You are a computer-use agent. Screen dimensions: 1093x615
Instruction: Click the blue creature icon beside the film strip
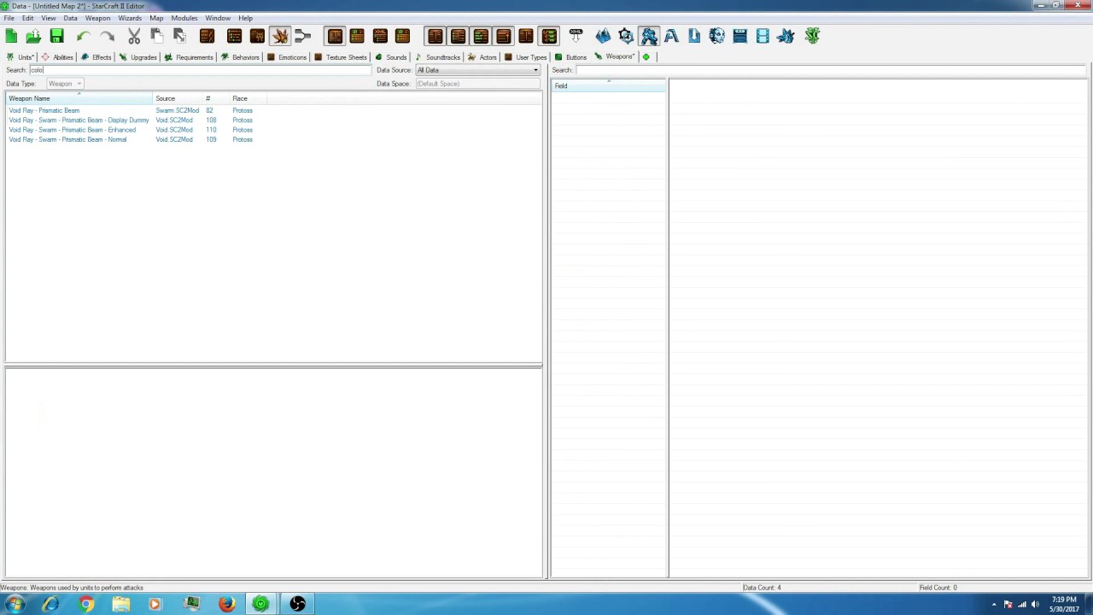click(x=786, y=36)
